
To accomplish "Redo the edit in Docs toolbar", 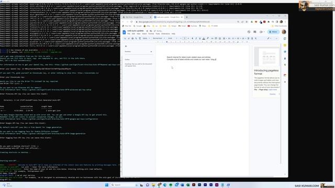I will pos(129,38).
